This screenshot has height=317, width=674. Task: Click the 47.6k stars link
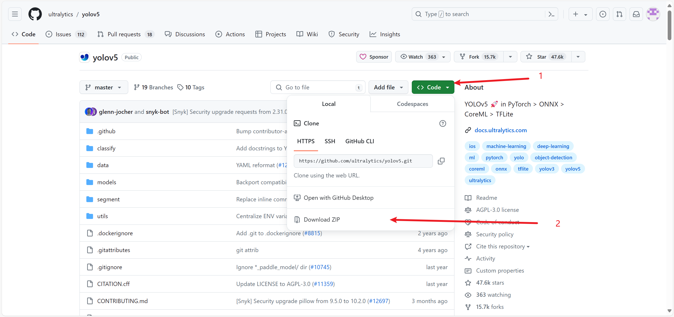pyautogui.click(x=490, y=283)
